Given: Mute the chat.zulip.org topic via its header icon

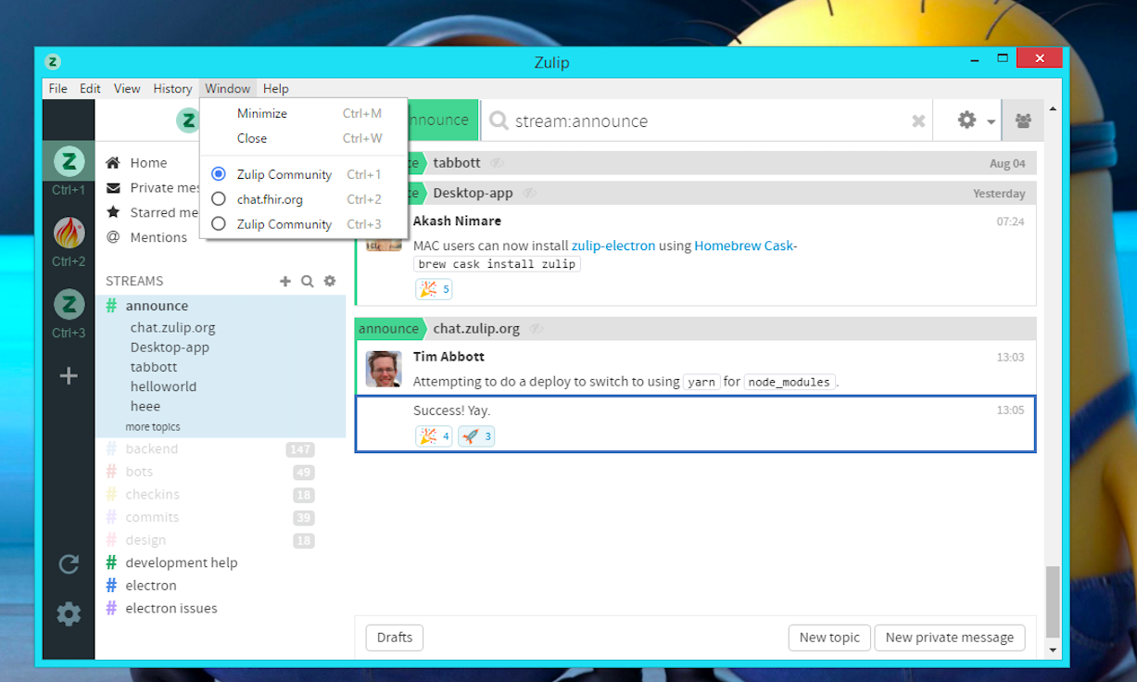Looking at the screenshot, I should click(537, 329).
